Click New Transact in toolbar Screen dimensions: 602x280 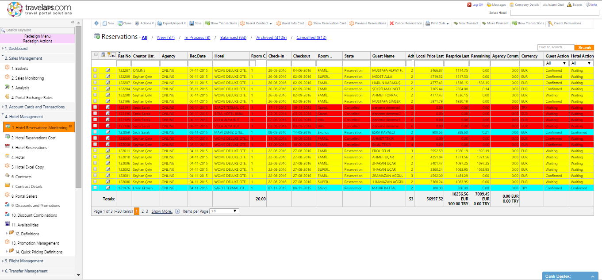point(466,23)
